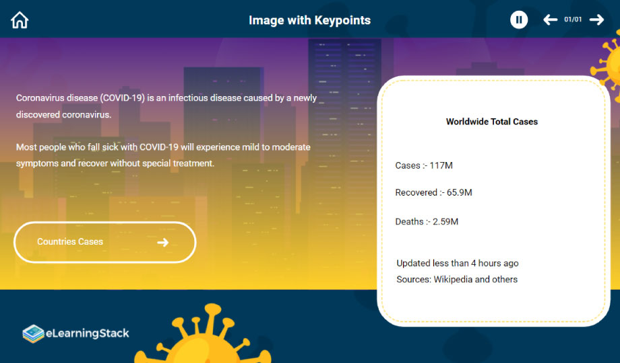Click the eLearningStack logo icon
Image resolution: width=620 pixels, height=363 pixels.
32,333
